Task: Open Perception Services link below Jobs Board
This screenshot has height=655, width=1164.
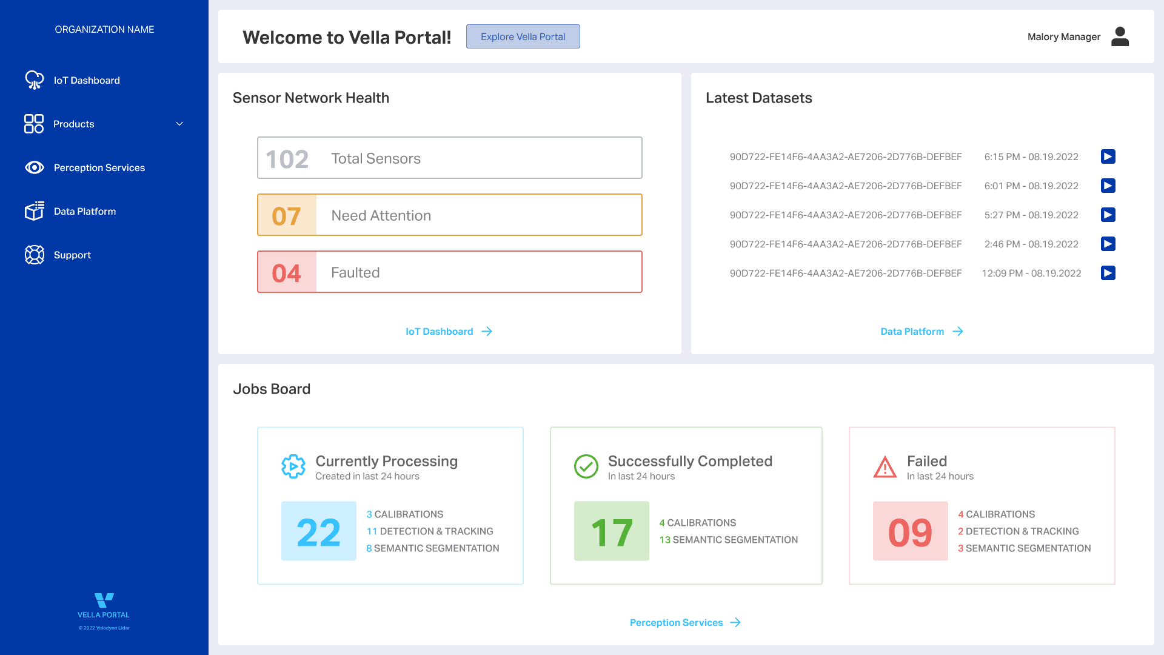Action: point(685,623)
